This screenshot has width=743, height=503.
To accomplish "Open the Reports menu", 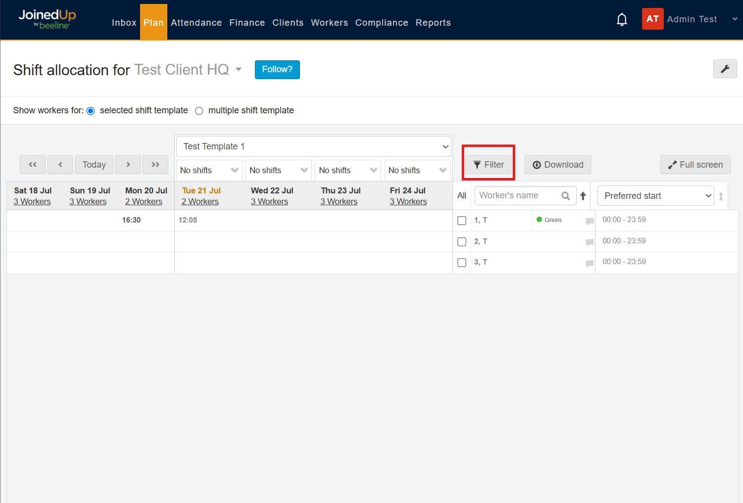I will coord(433,23).
